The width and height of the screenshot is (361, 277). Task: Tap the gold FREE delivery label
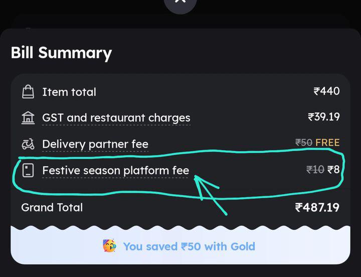[x=327, y=143]
